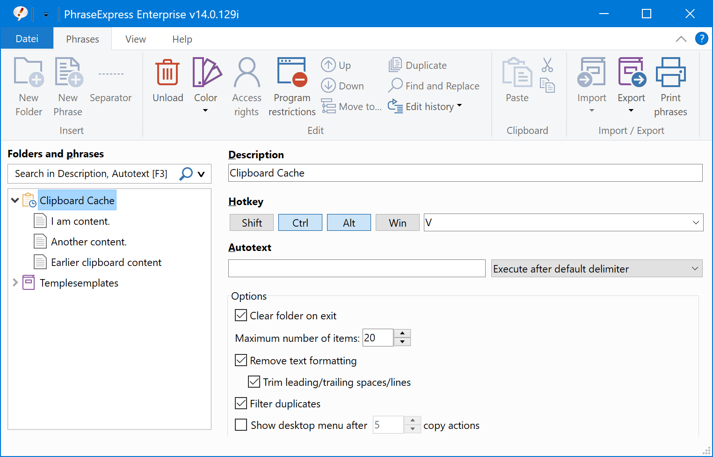Toggle the Shift hotkey modifier

tap(252, 222)
